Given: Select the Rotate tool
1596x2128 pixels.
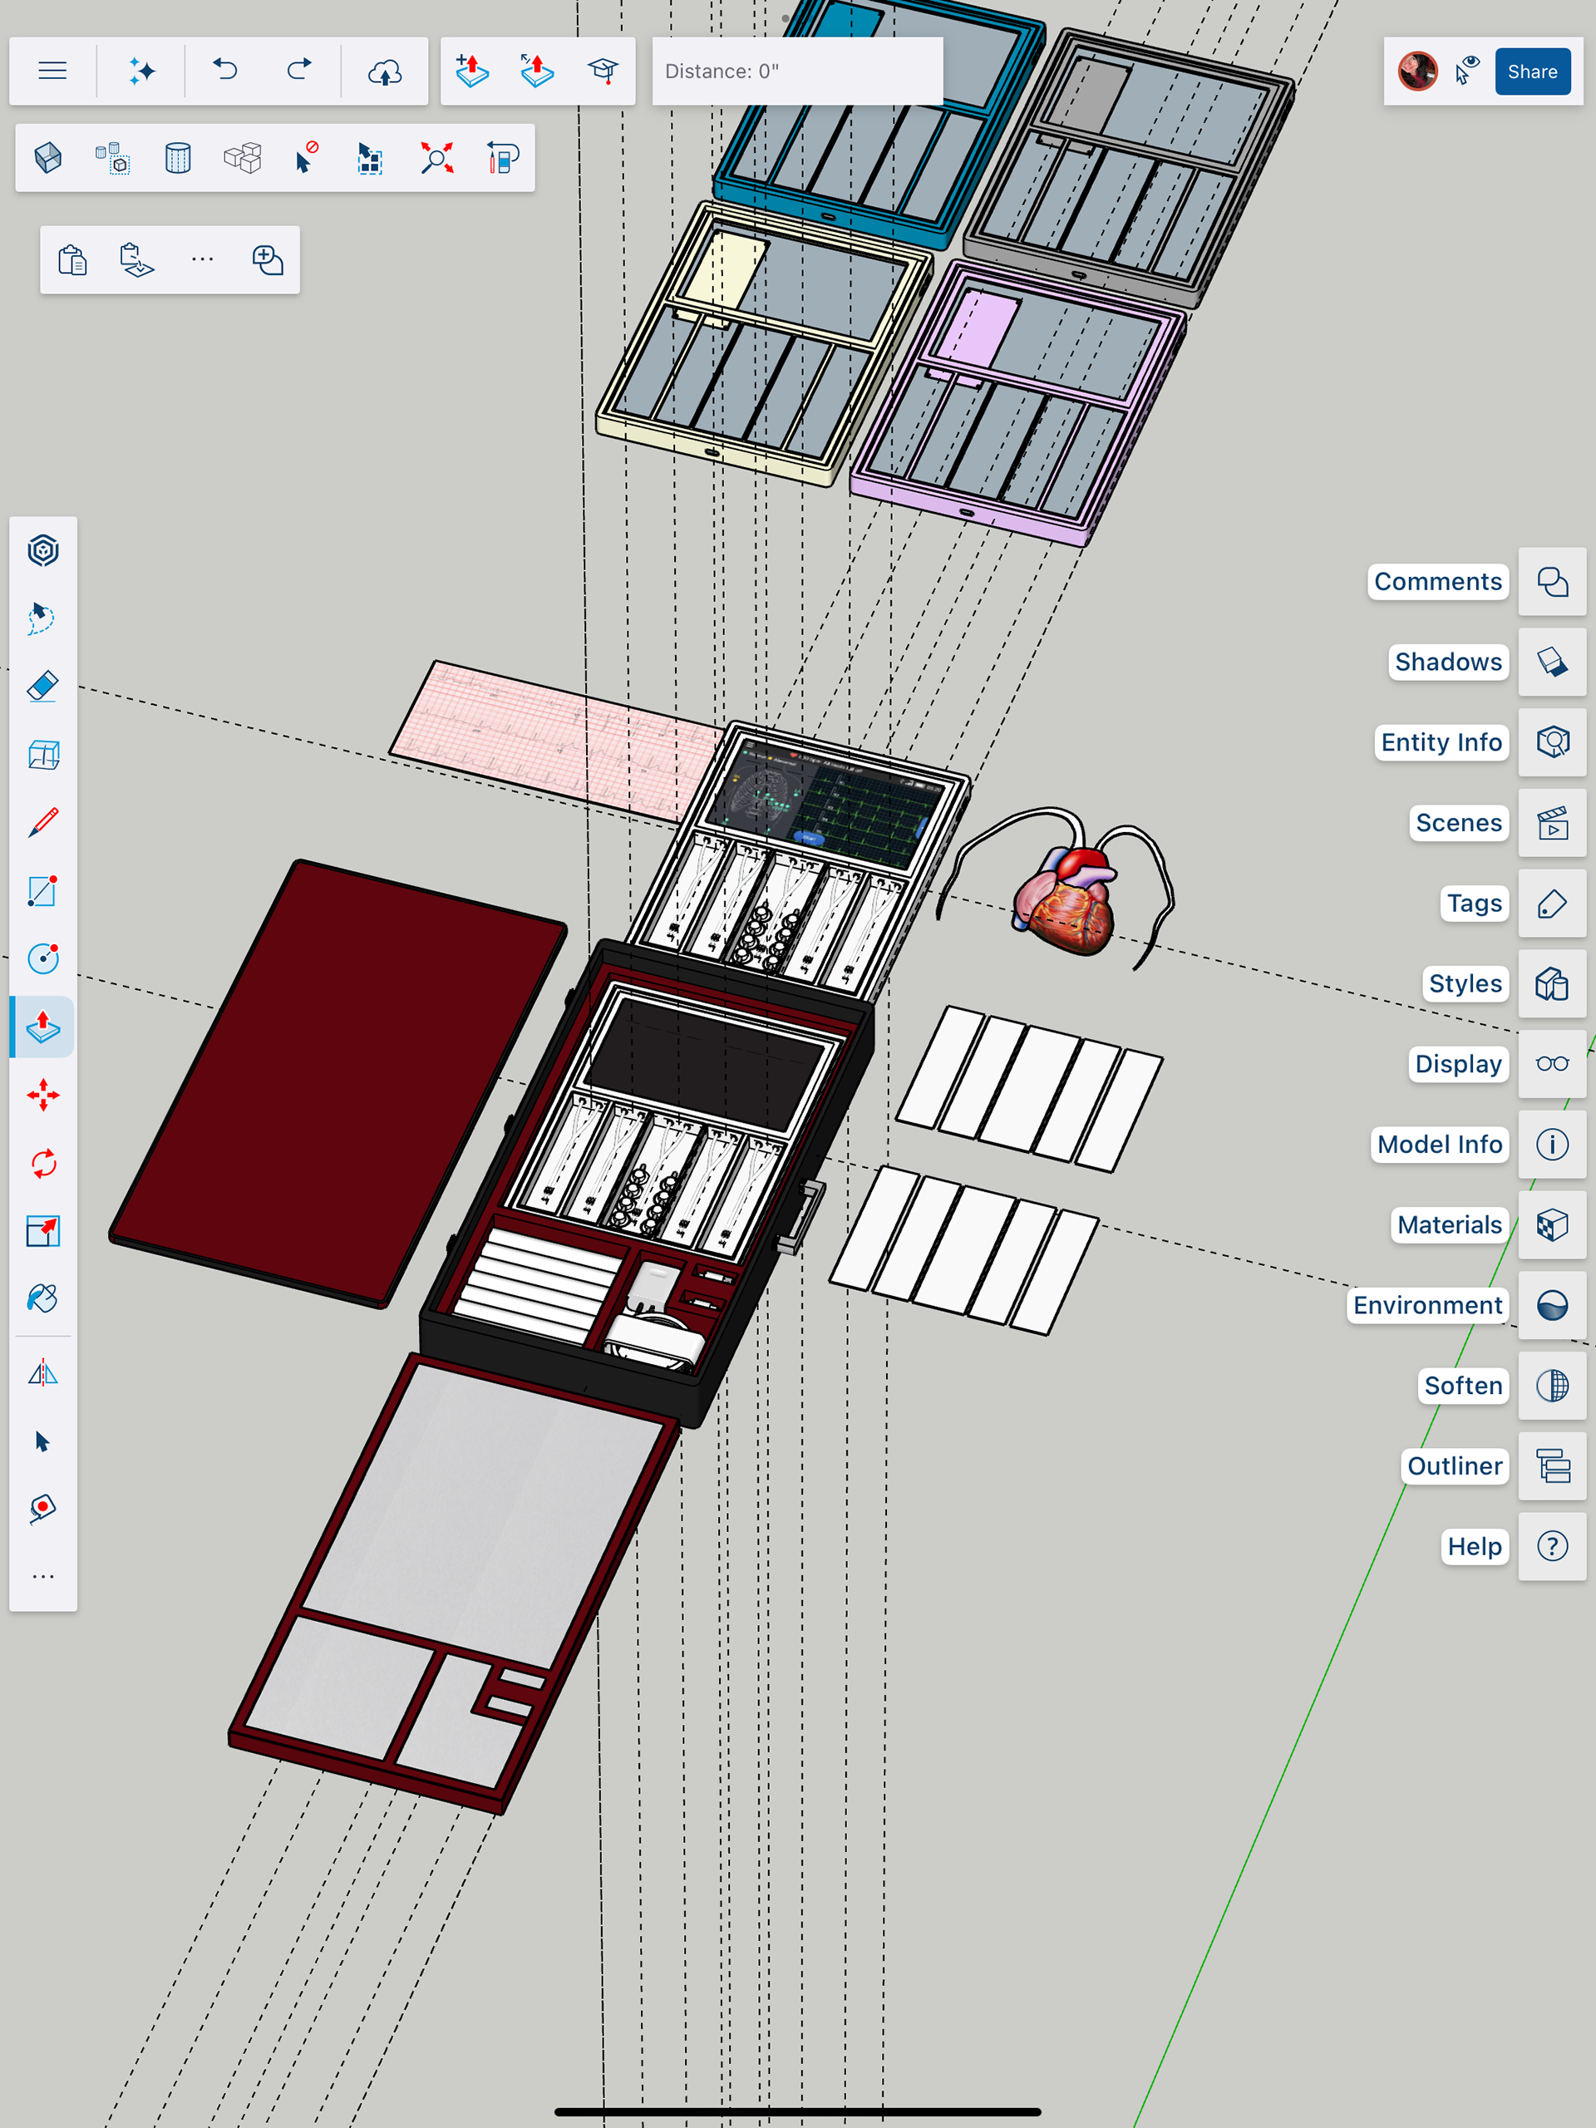Looking at the screenshot, I should 43,1163.
